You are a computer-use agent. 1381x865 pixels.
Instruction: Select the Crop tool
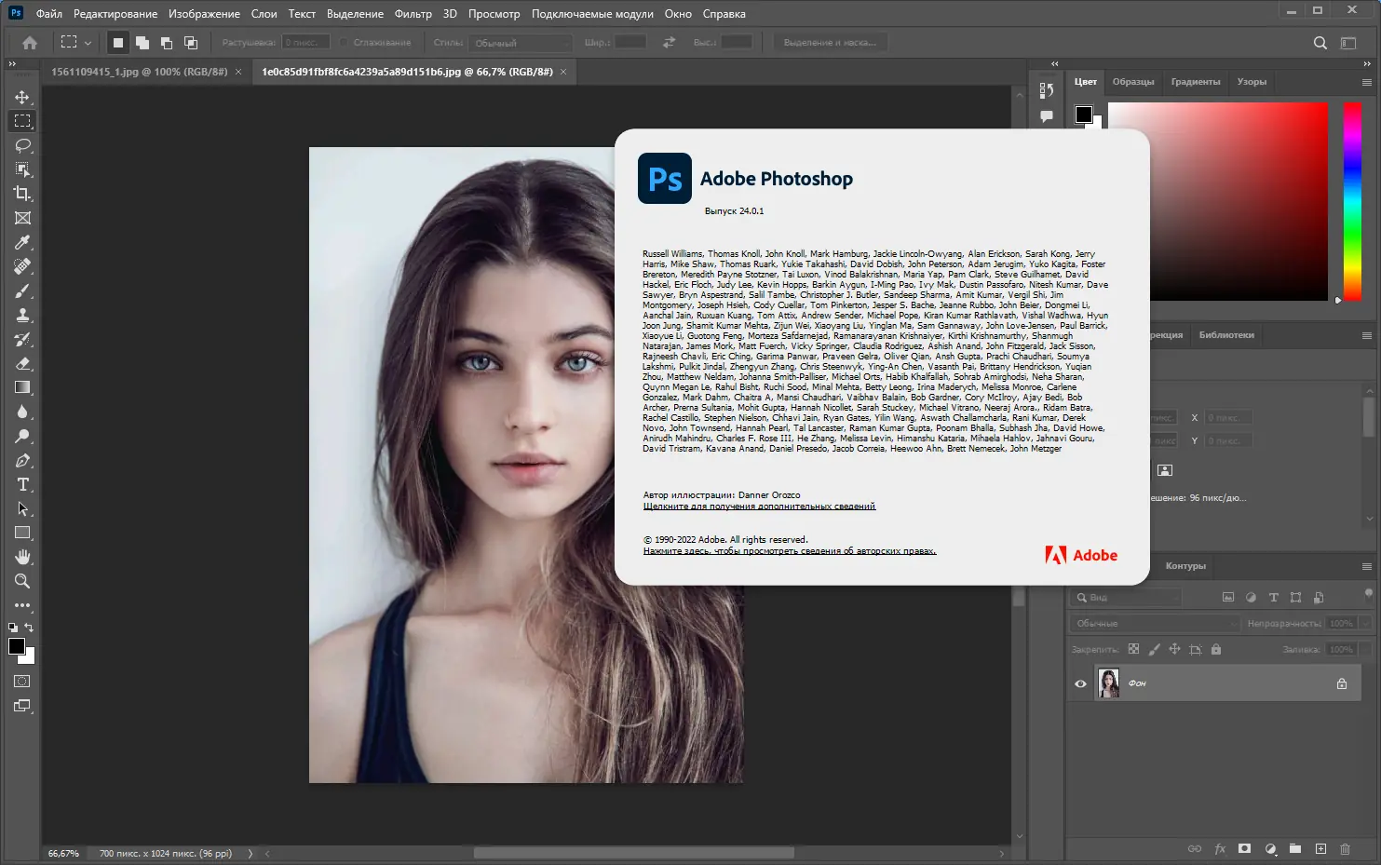click(22, 194)
